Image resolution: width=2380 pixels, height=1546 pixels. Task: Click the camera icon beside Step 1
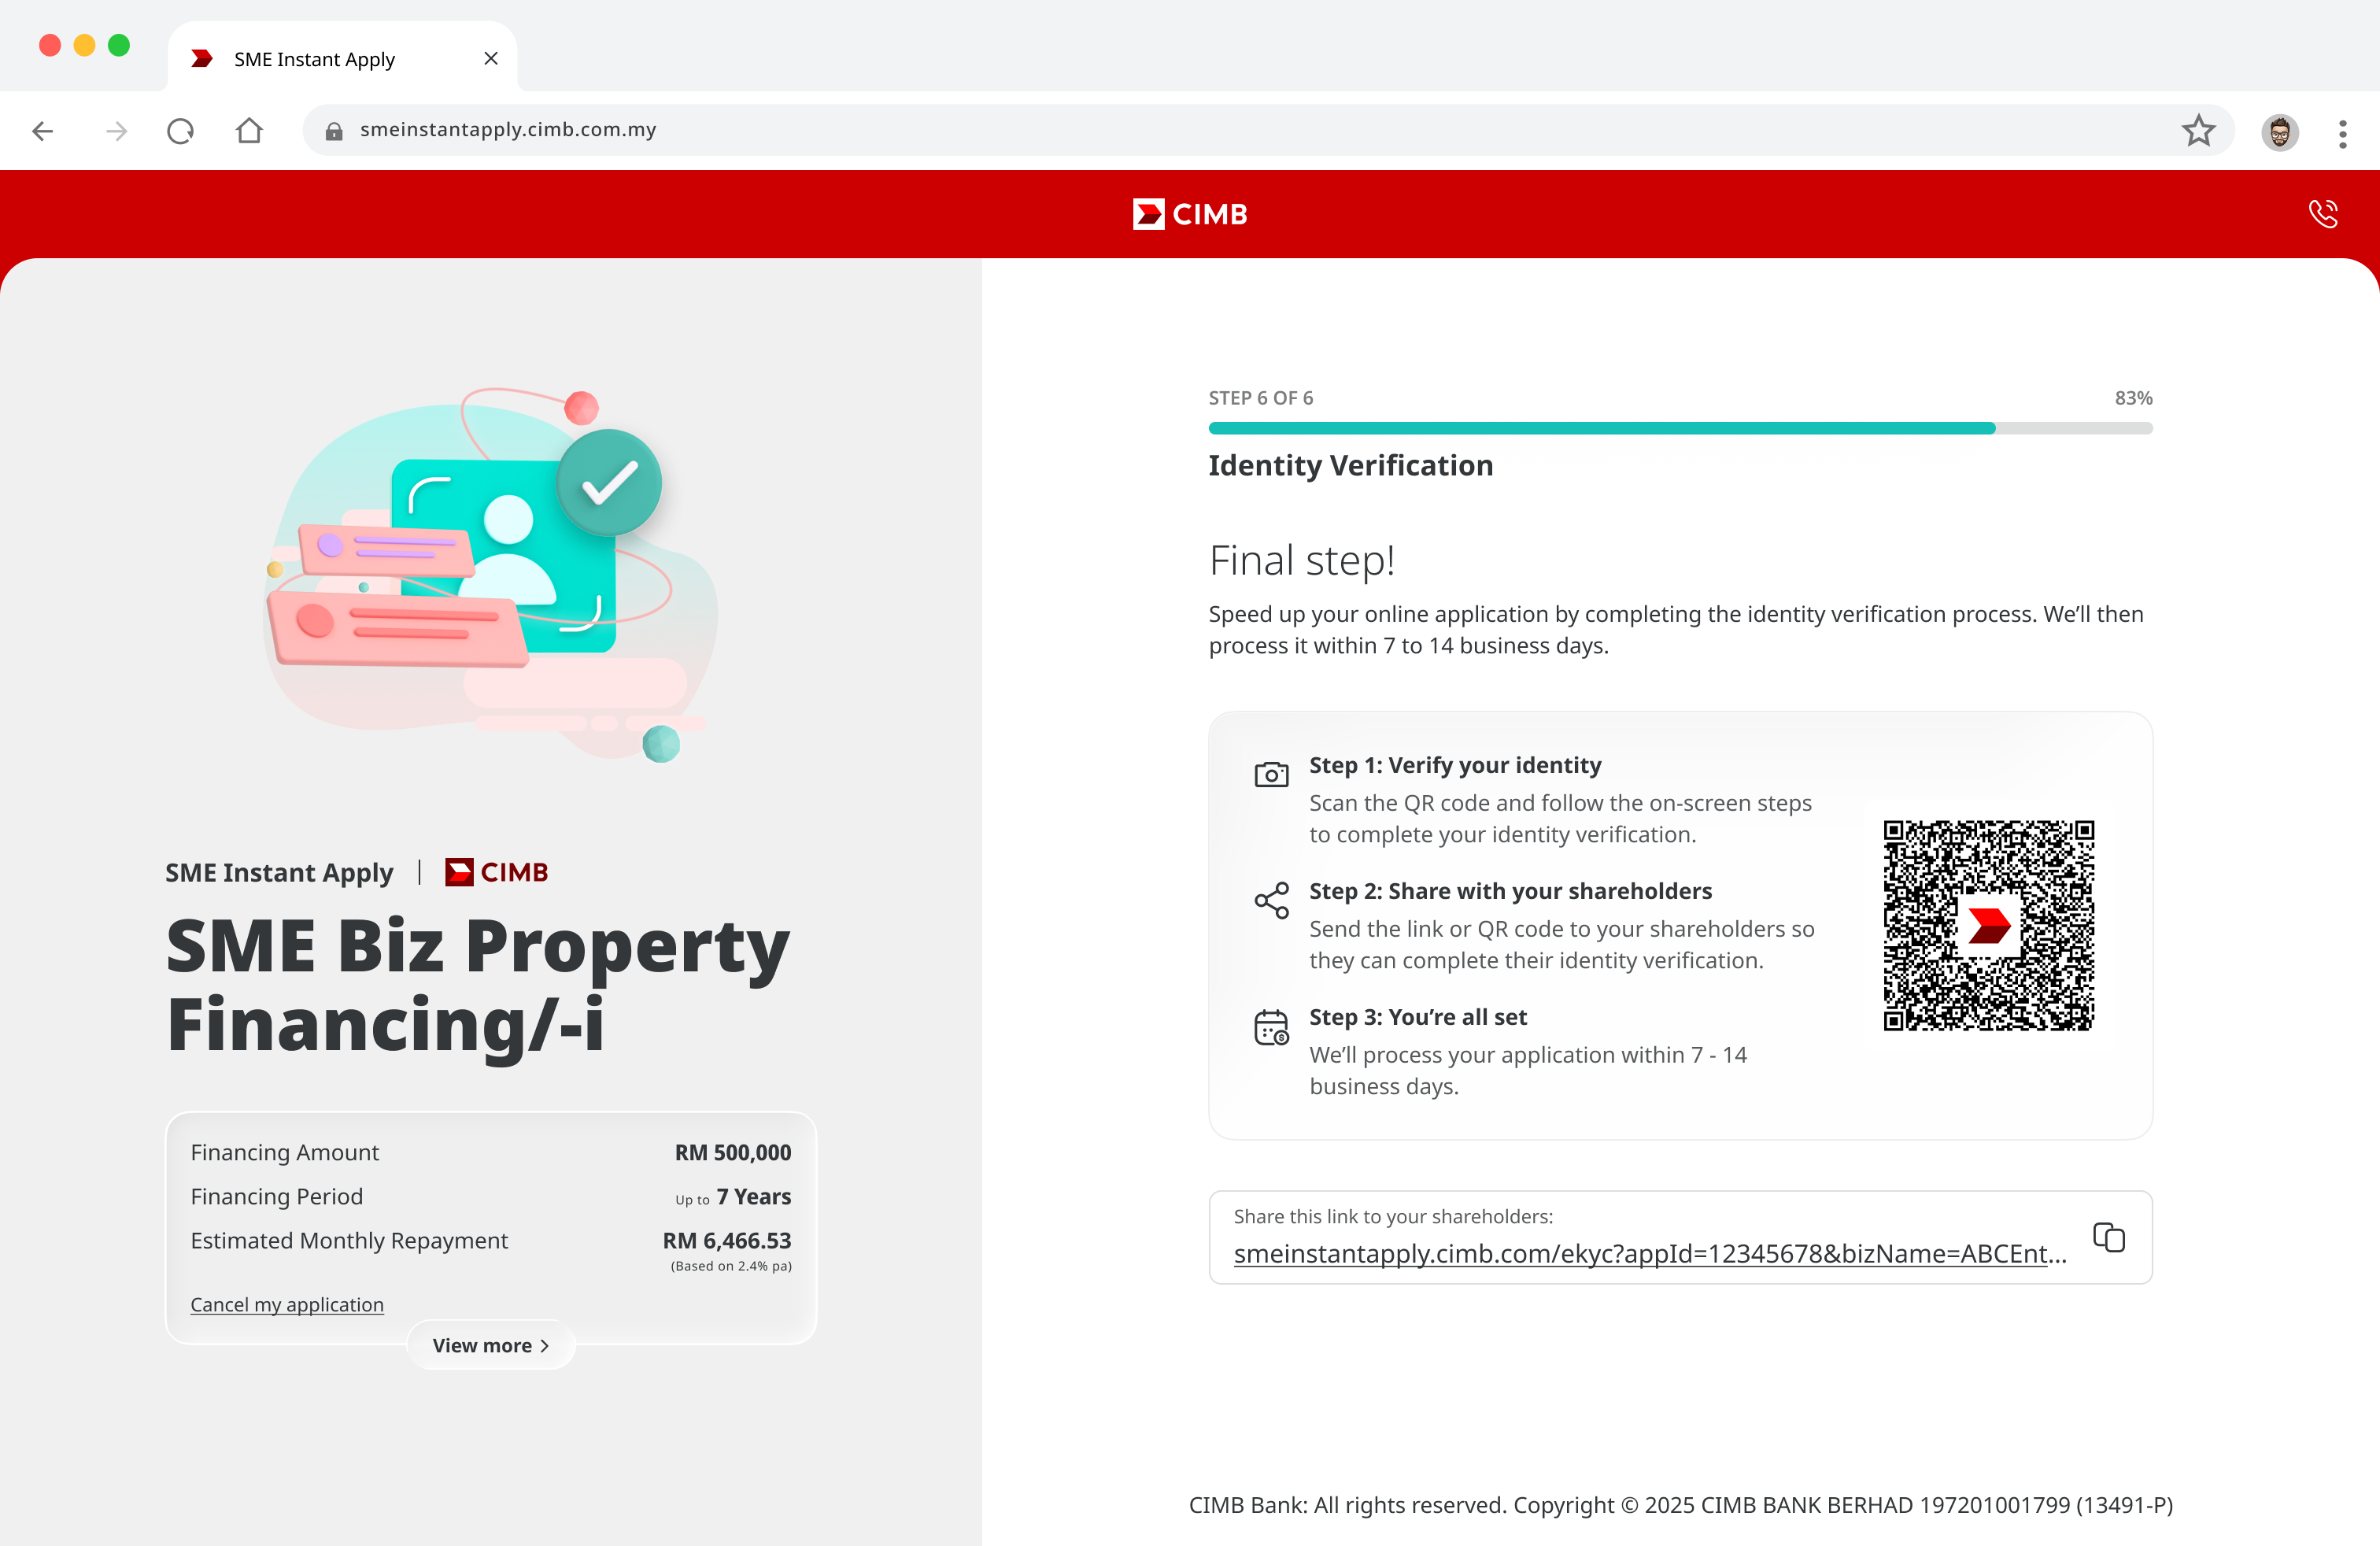pos(1271,774)
